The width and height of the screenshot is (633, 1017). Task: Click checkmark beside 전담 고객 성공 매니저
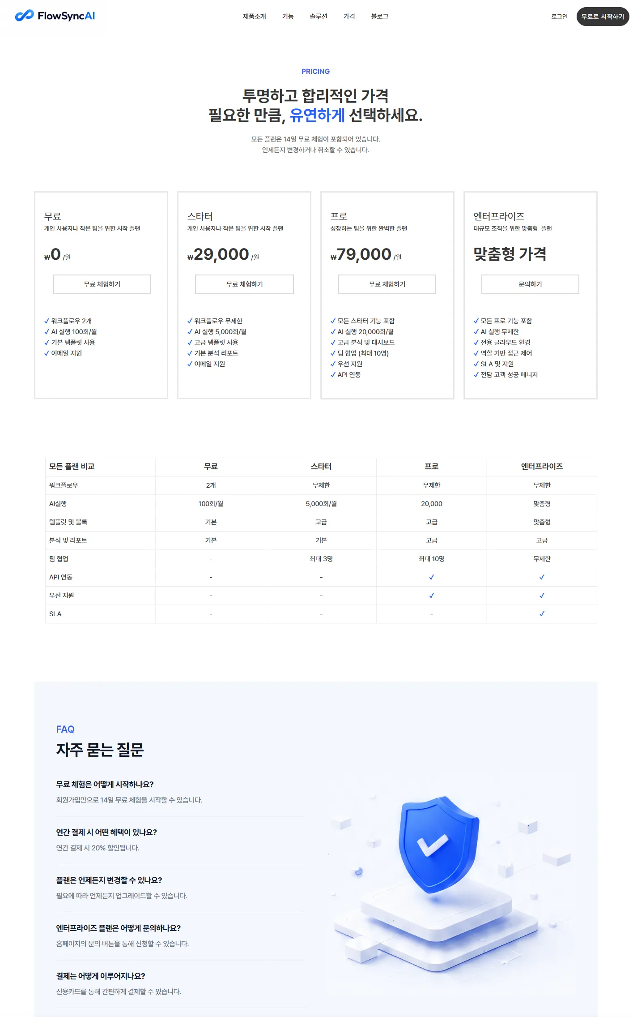tap(476, 375)
